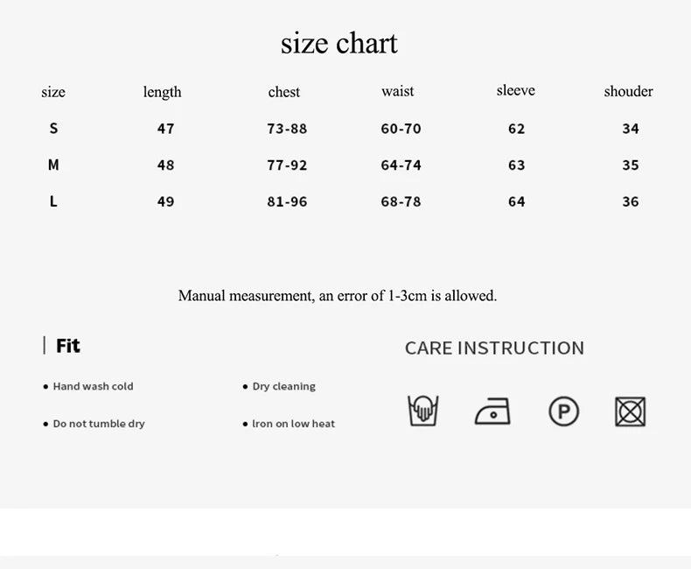Image resolution: width=691 pixels, height=569 pixels.
Task: Click the Fit section heading
Action: [68, 346]
